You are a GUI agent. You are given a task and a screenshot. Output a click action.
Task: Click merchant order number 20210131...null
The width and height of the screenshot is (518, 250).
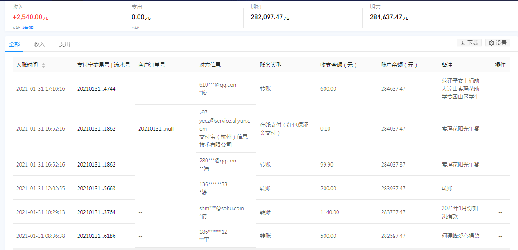click(156, 129)
